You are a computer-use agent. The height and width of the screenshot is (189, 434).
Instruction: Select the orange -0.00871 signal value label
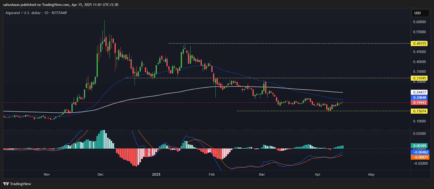[x=420, y=157]
